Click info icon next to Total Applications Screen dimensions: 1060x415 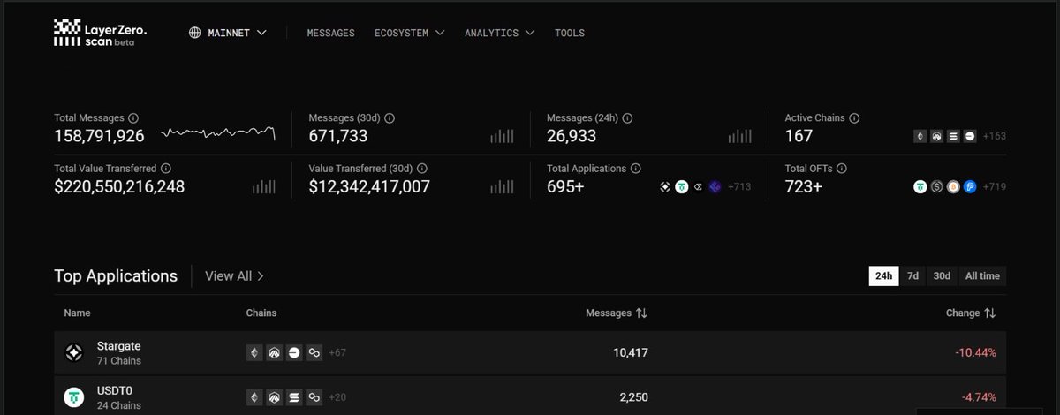pos(636,168)
